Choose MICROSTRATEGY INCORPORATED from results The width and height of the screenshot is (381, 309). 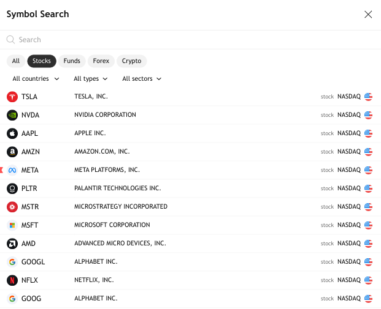click(121, 207)
